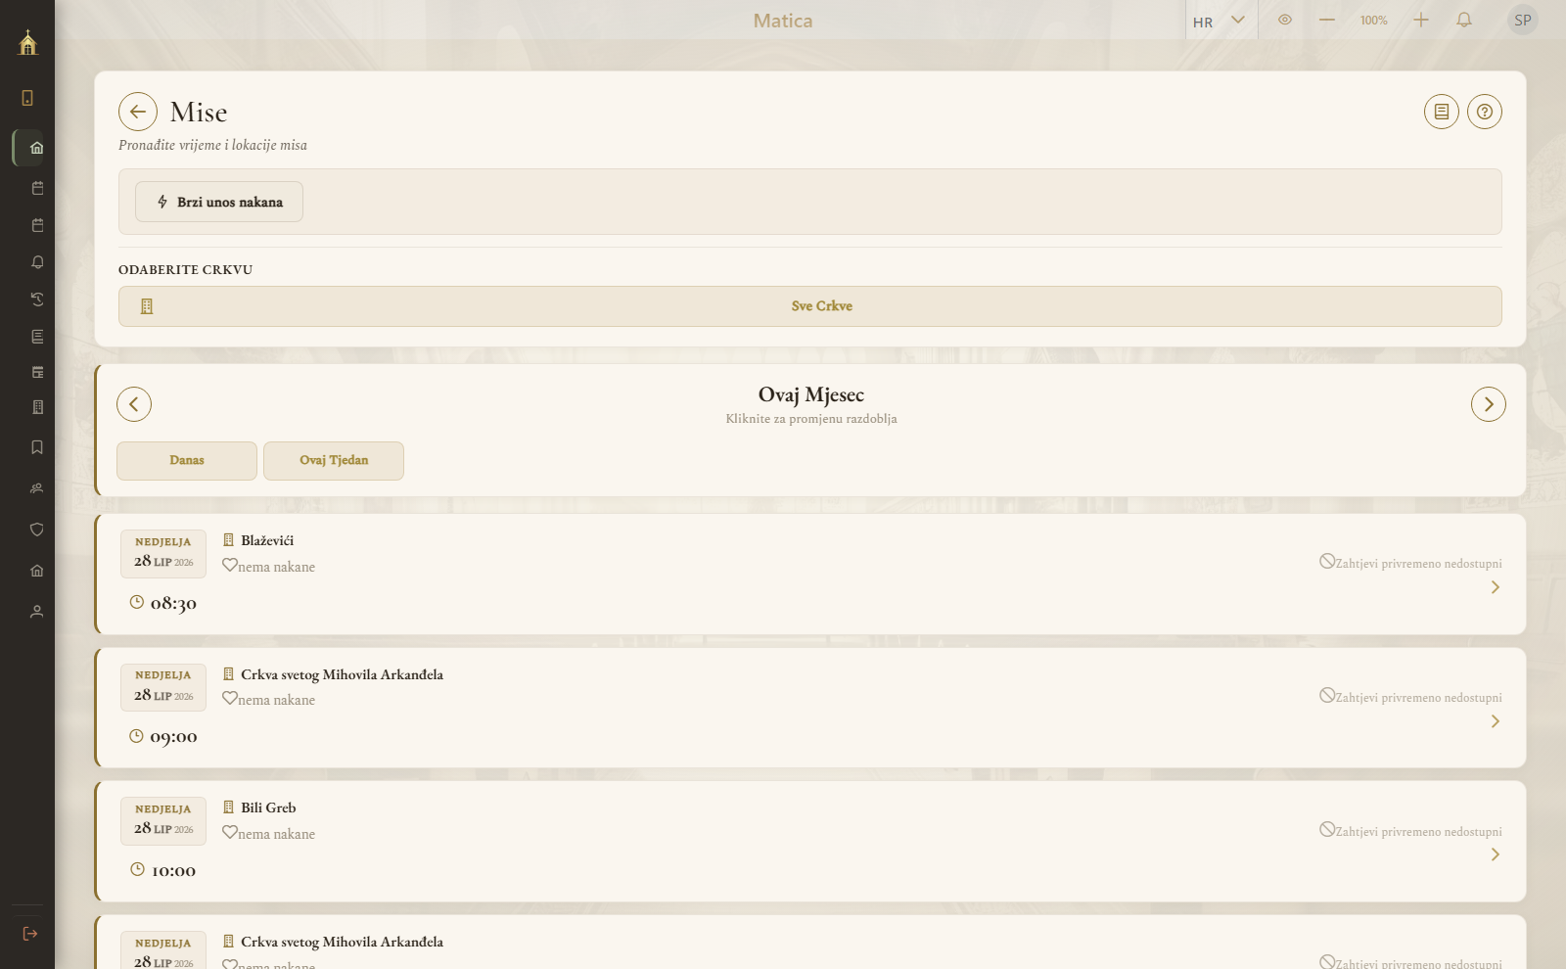This screenshot has width=1566, height=969.
Task: Click nema nakane in Bili Greb card
Action: (277, 834)
